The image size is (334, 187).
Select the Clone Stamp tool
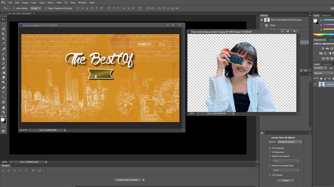pos(3,58)
